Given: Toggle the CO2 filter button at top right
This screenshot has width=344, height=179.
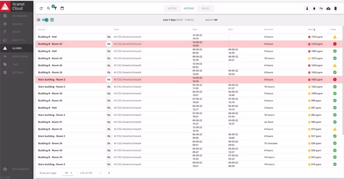Looking at the screenshot, I should (x=321, y=9).
